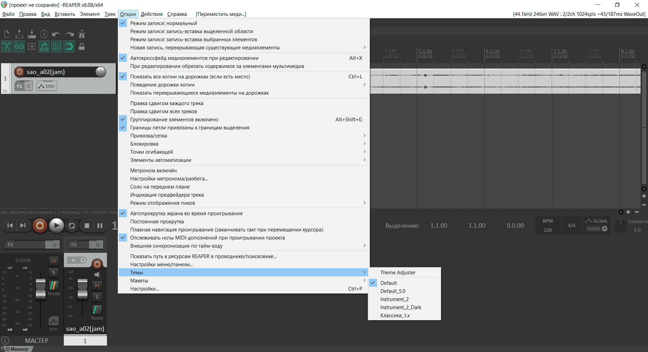
Task: Toggle 'Группирование элементов включено' option
Action: tap(244, 120)
